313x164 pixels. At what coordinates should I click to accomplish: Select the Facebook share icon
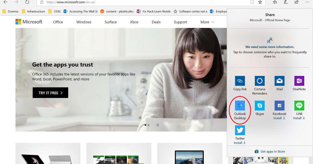[x=279, y=106]
